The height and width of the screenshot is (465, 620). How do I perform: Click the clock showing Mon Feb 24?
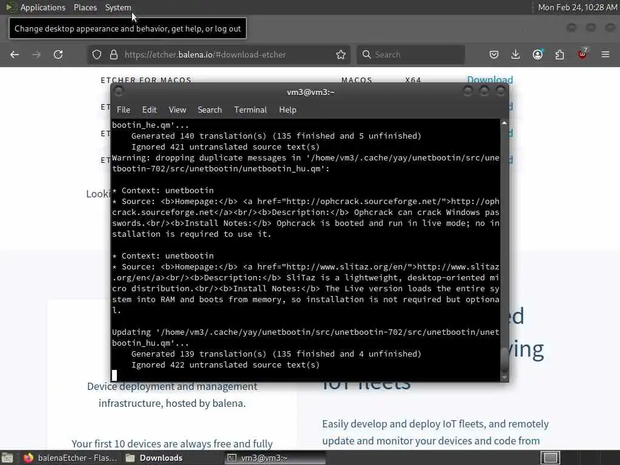[577, 7]
